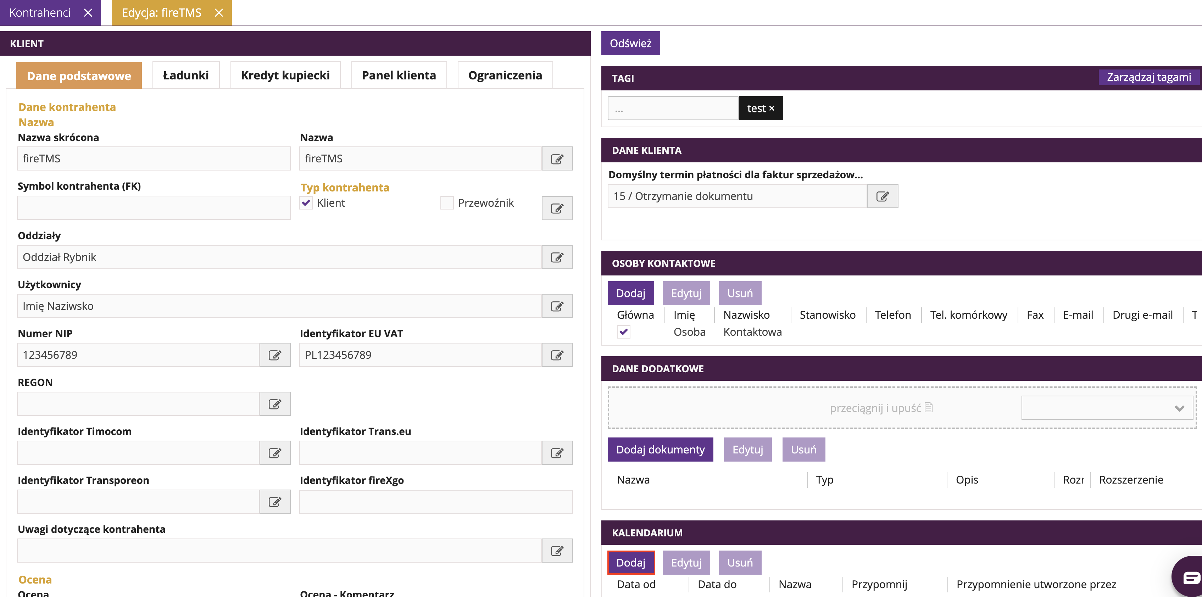The height and width of the screenshot is (597, 1202).
Task: Expand document type dropdown in Dane dodatkowe
Action: tap(1179, 408)
